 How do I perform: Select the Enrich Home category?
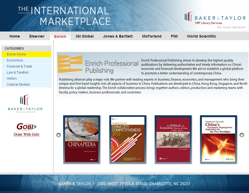[26, 54]
